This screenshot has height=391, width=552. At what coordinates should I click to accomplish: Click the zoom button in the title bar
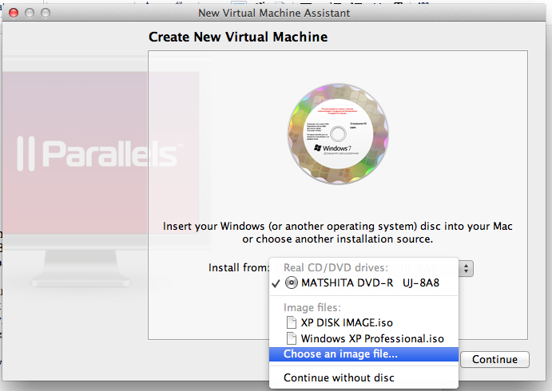[46, 13]
